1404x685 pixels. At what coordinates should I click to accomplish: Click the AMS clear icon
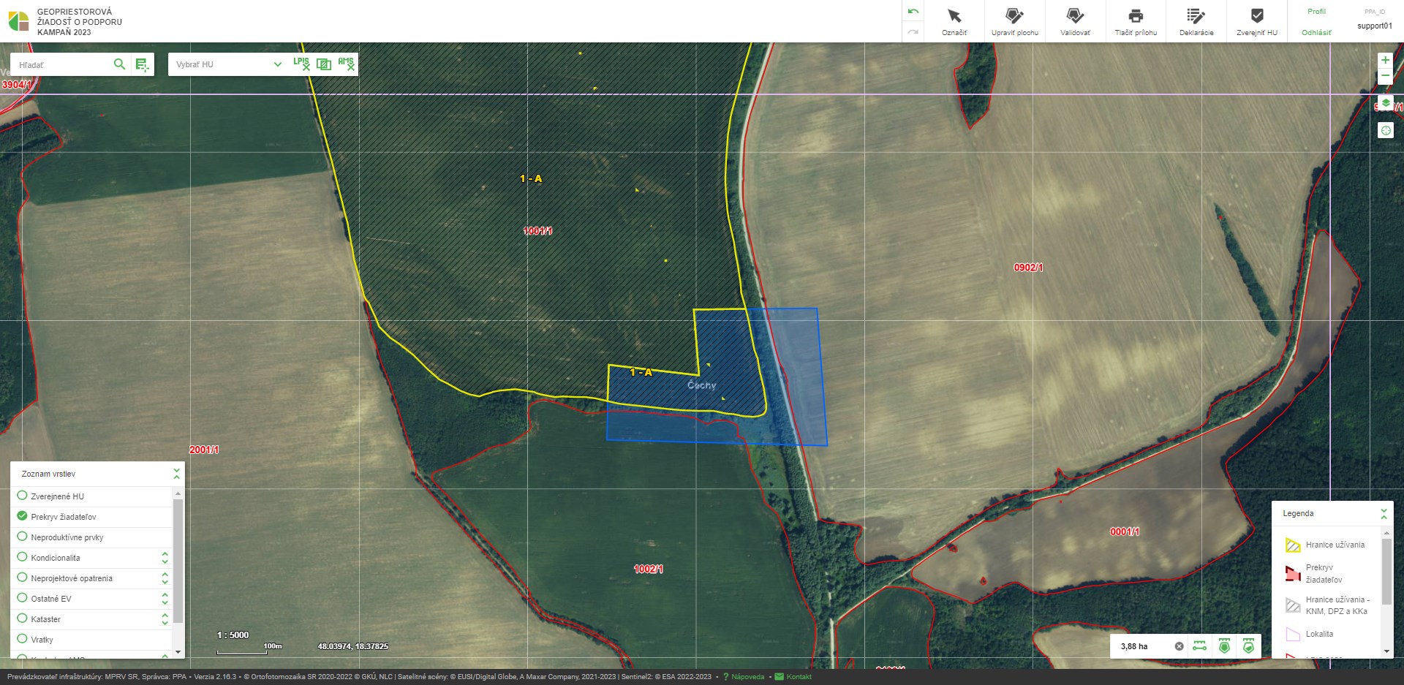pyautogui.click(x=346, y=64)
